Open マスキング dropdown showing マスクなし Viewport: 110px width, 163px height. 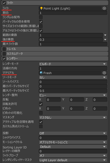(73, 118)
